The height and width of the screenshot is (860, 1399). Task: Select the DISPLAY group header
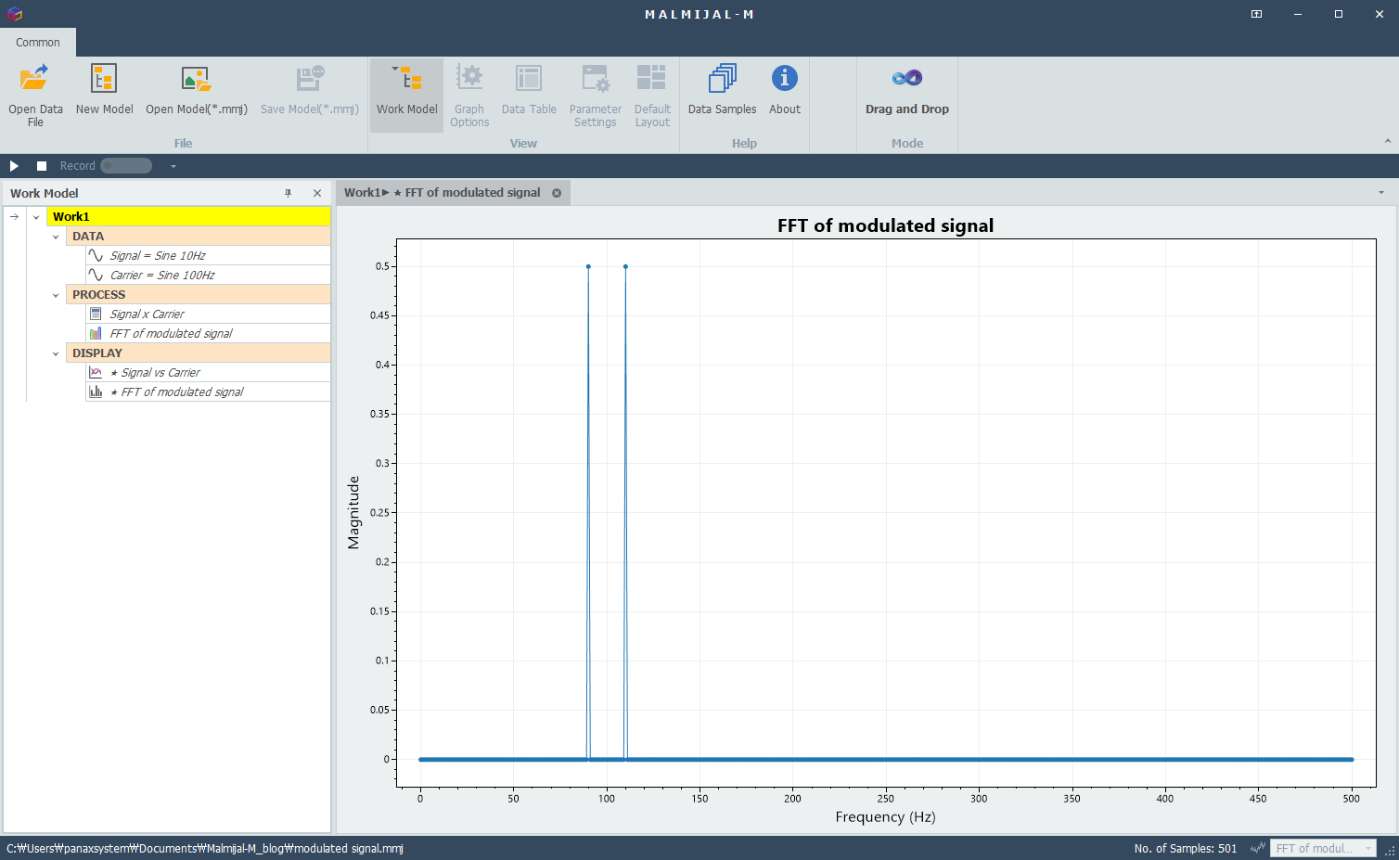[199, 353]
